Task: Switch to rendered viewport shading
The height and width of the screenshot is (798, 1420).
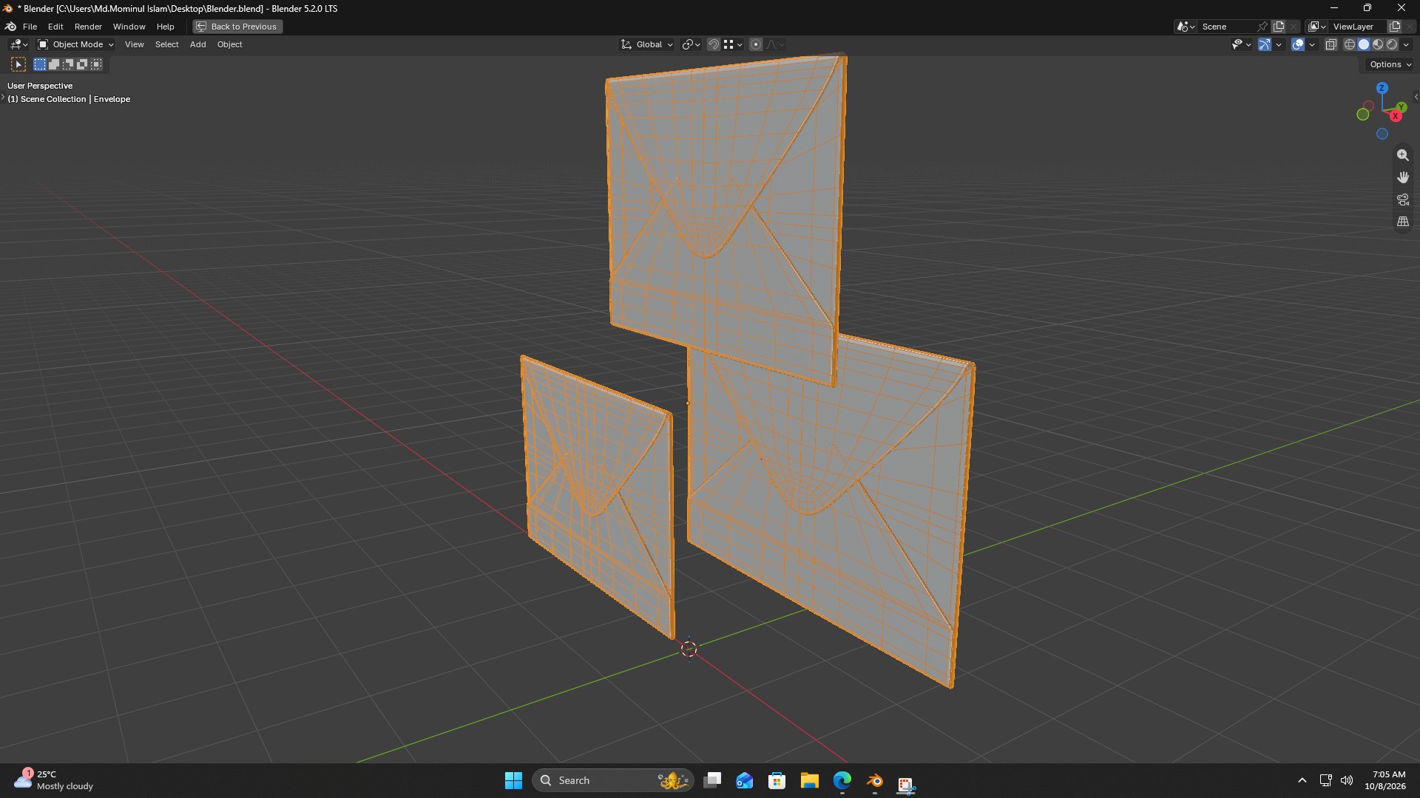Action: [x=1392, y=45]
